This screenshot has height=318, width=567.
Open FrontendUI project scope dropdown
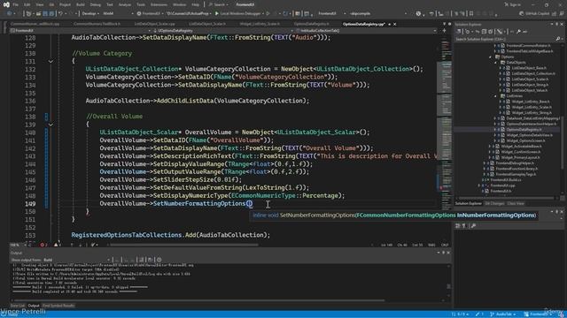click(x=80, y=31)
